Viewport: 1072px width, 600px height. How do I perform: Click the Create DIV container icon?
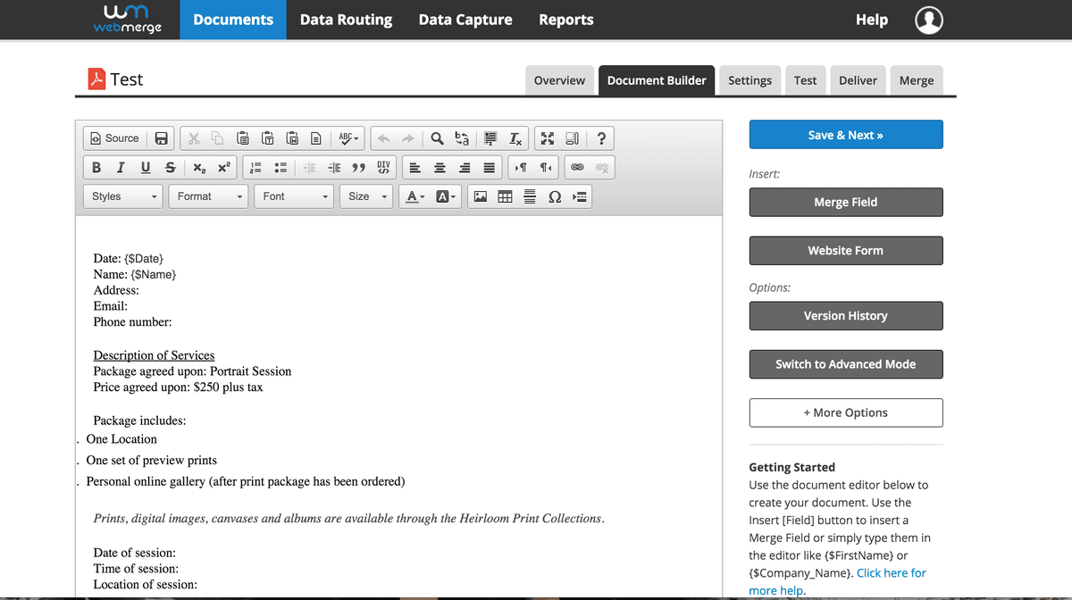coord(383,167)
